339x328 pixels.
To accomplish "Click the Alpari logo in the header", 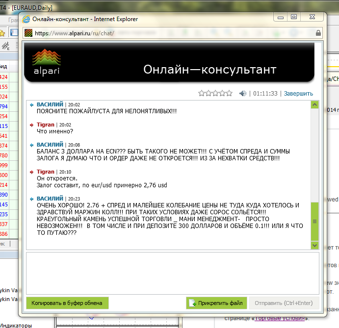I will [x=47, y=62].
